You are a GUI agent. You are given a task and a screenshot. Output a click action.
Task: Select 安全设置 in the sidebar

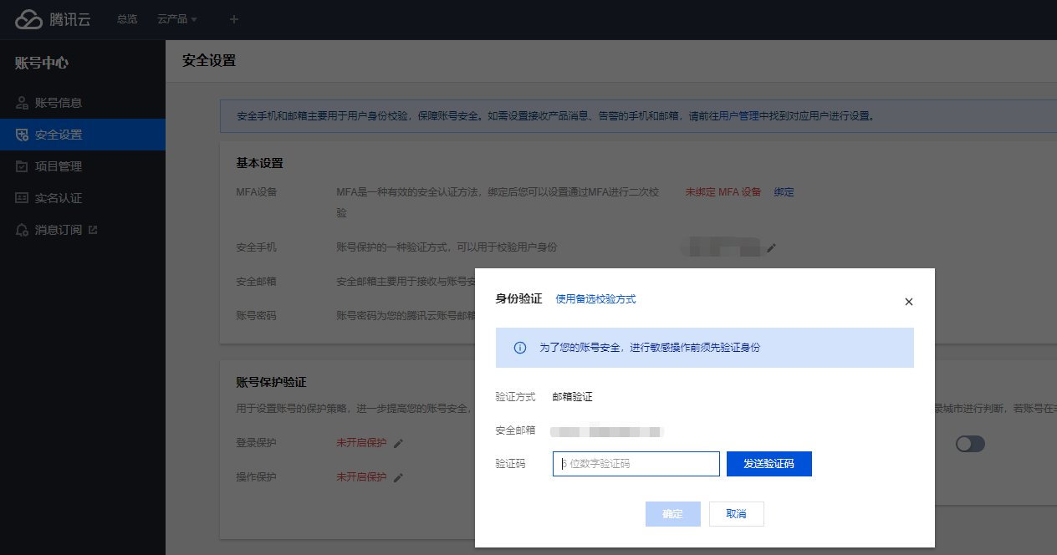(83, 135)
